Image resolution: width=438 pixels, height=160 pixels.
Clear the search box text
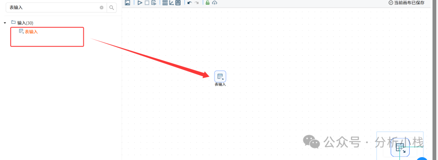click(x=102, y=8)
